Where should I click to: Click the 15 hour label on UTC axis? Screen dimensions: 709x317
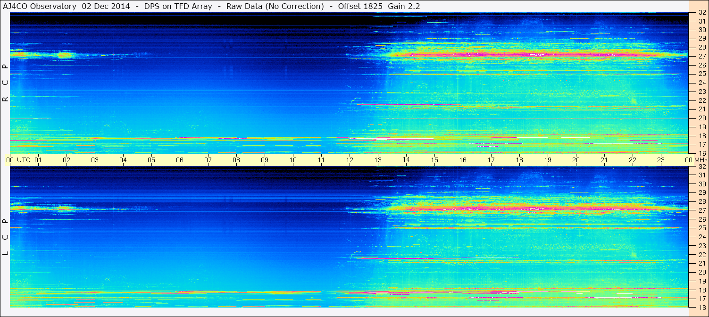pos(434,160)
